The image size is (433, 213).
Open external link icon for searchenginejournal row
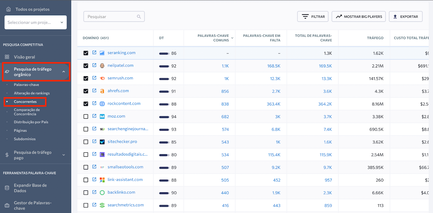click(94, 129)
